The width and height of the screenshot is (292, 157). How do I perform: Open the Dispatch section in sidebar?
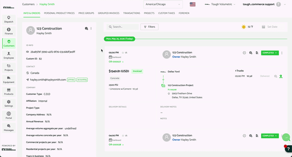point(9,19)
